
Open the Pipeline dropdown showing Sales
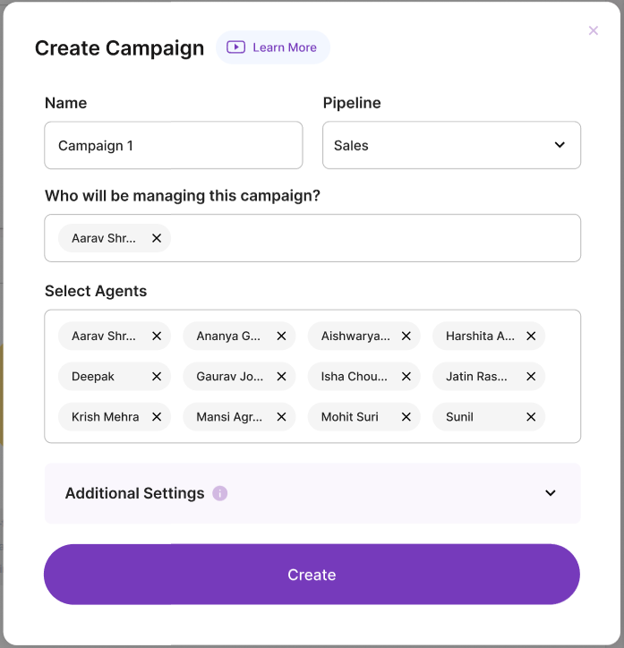tap(451, 145)
